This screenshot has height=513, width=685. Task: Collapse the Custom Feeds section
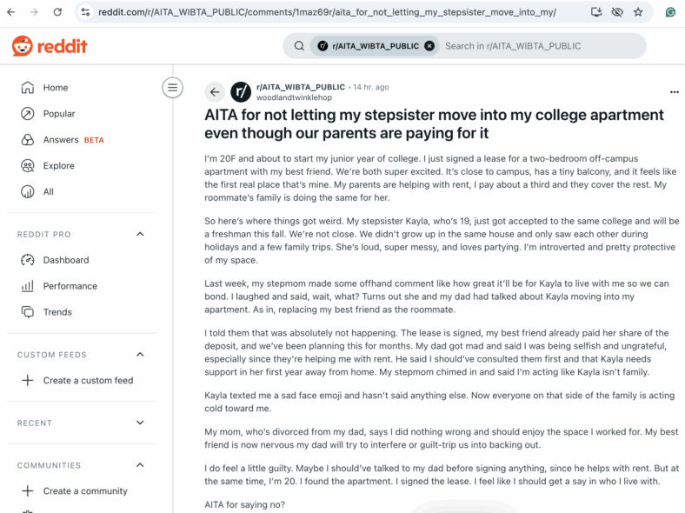140,355
